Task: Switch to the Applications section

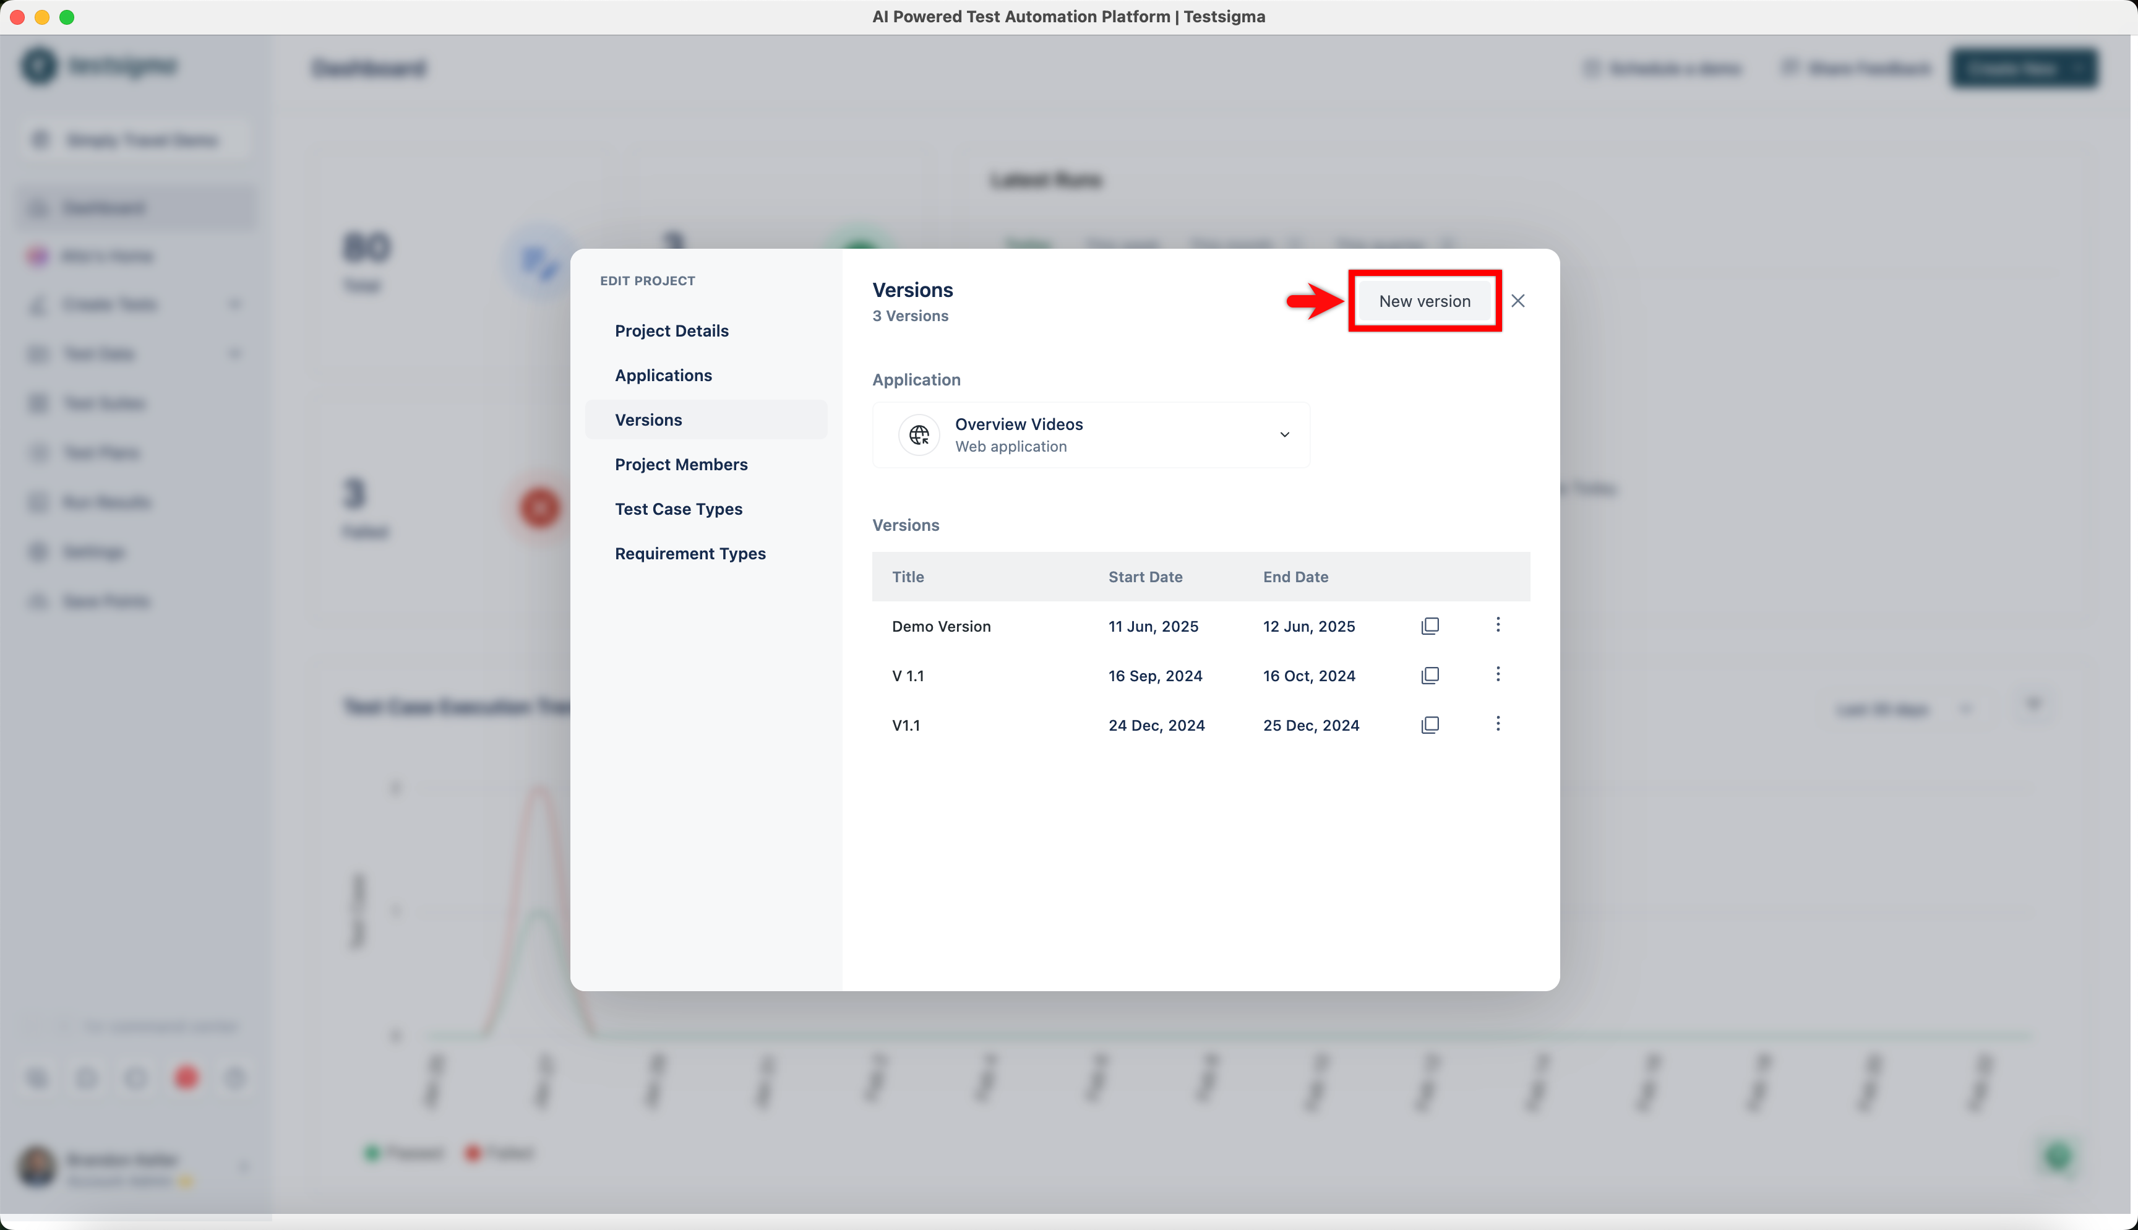Action: (x=663, y=376)
